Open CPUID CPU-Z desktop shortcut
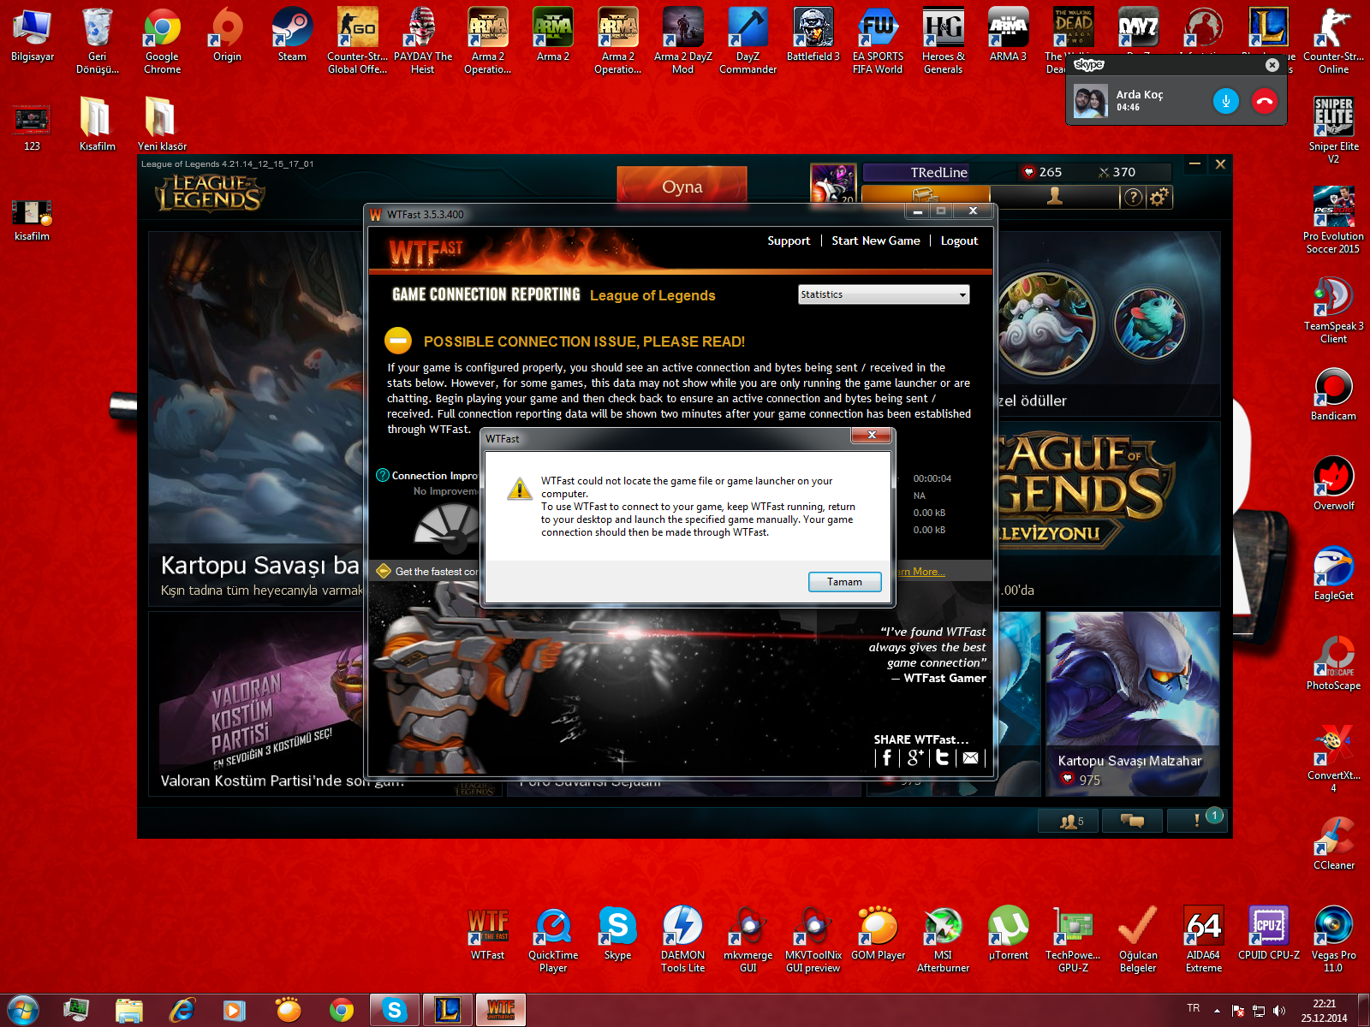The height and width of the screenshot is (1027, 1370). tap(1268, 934)
